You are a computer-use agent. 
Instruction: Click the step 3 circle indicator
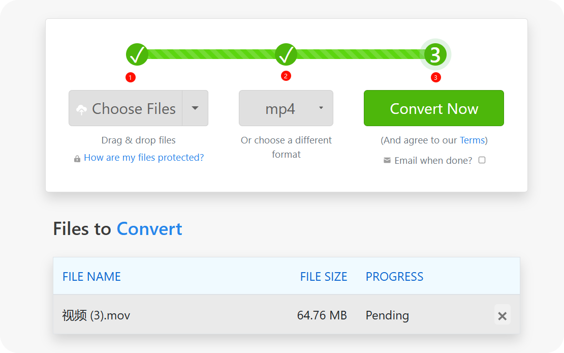(435, 54)
